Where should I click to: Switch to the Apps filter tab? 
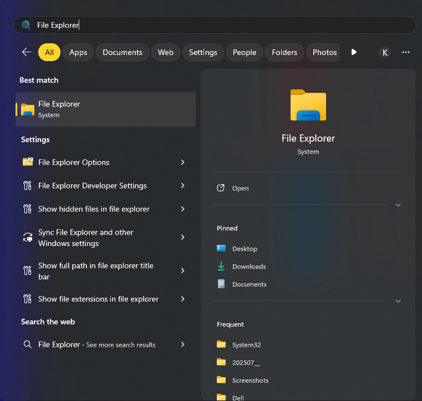78,52
